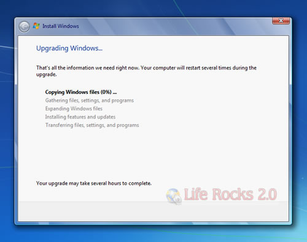Click 'Transferring files, settings, and programs' step

tap(92, 125)
